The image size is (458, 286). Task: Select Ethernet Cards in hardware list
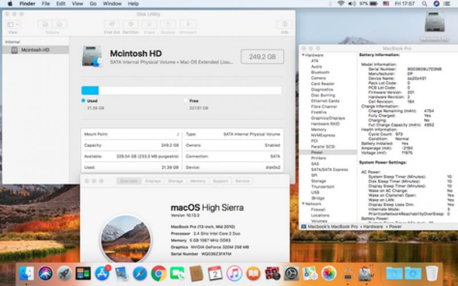pyautogui.click(x=325, y=101)
